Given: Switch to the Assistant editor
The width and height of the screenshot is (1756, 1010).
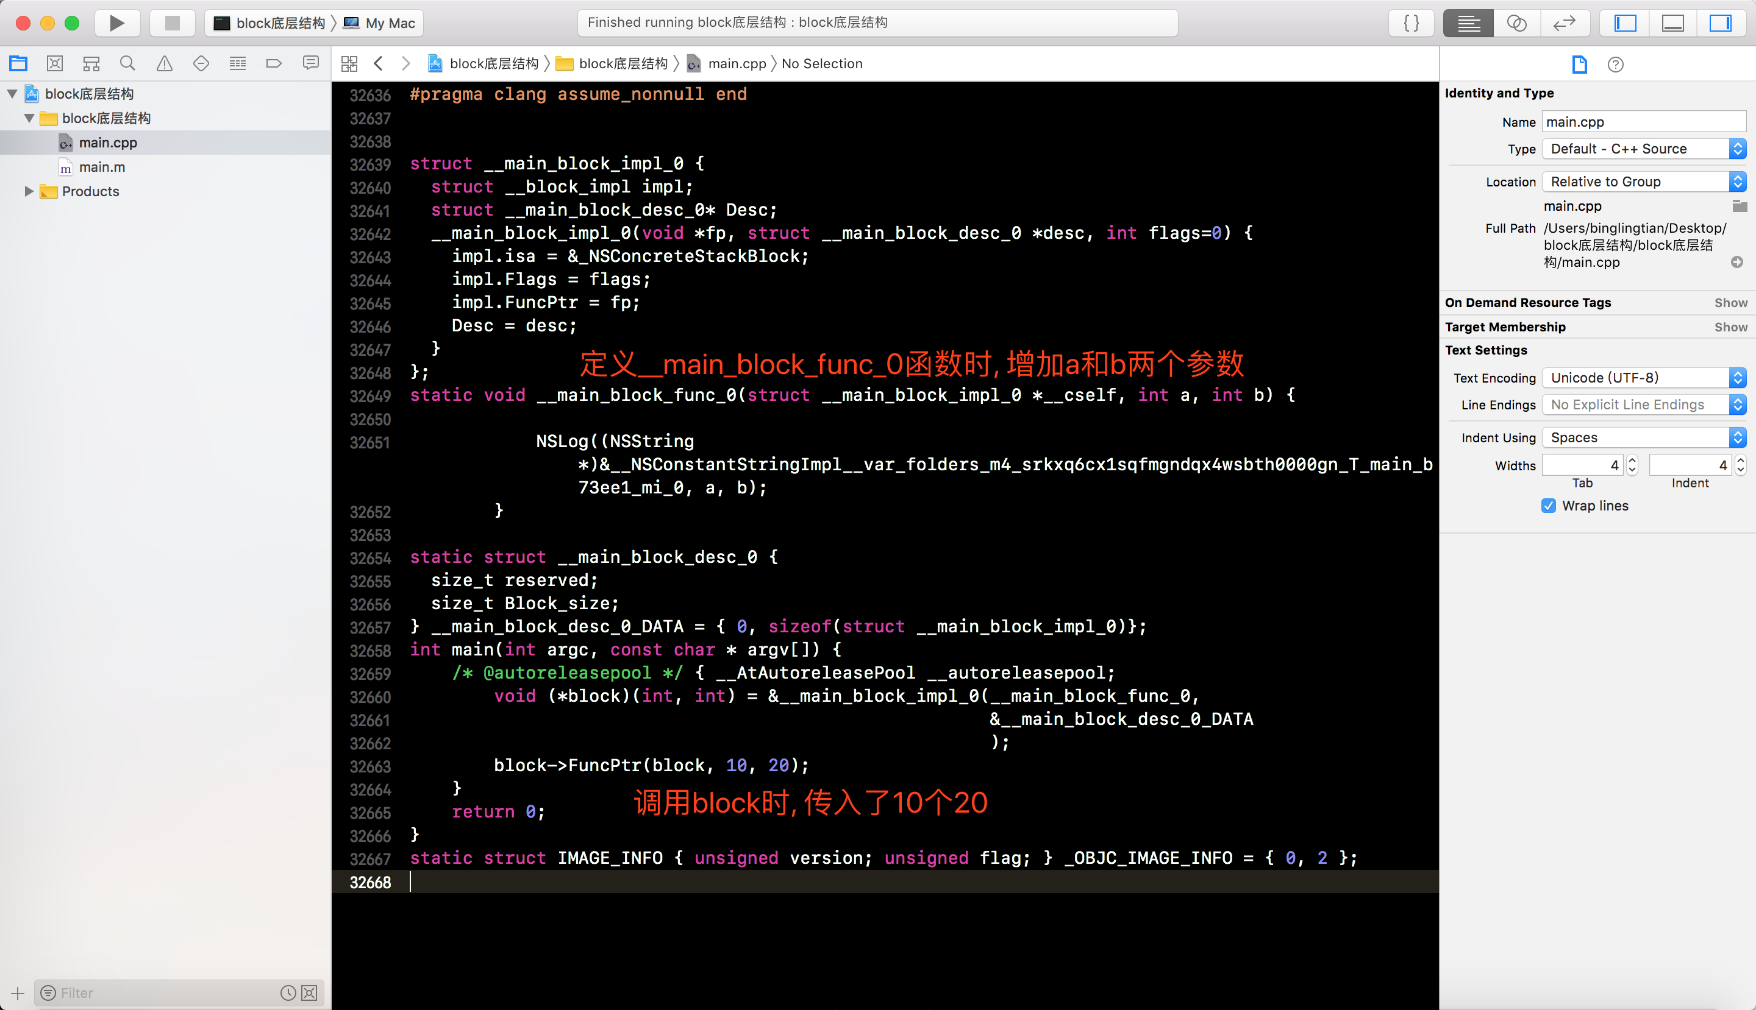Looking at the screenshot, I should point(1516,23).
